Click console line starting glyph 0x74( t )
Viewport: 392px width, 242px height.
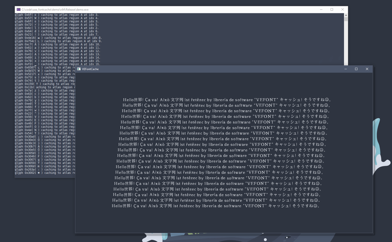[x=45, y=81]
